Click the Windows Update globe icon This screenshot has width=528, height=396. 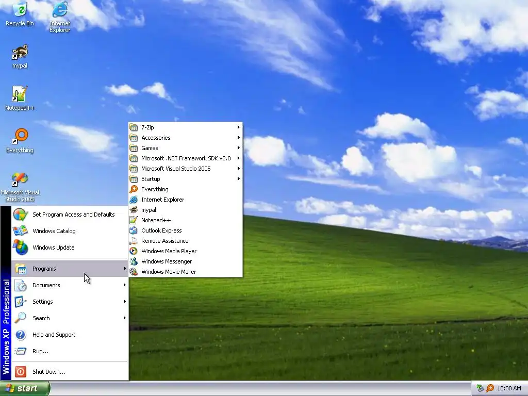(21, 247)
